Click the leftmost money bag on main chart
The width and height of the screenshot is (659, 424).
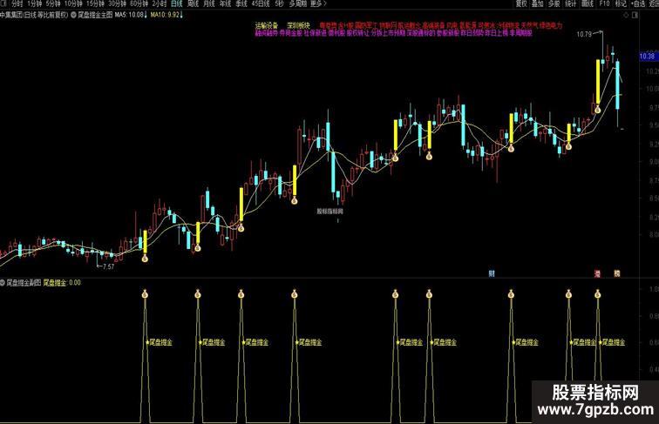(x=145, y=259)
